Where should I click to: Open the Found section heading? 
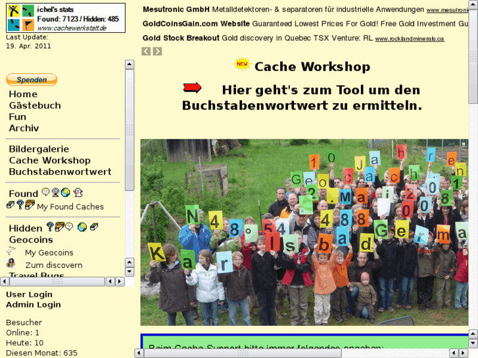pyautogui.click(x=24, y=194)
